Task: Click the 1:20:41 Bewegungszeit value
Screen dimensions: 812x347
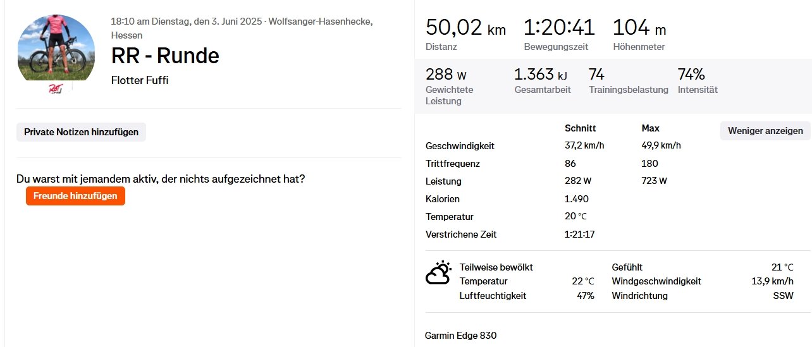Action: pyautogui.click(x=559, y=28)
